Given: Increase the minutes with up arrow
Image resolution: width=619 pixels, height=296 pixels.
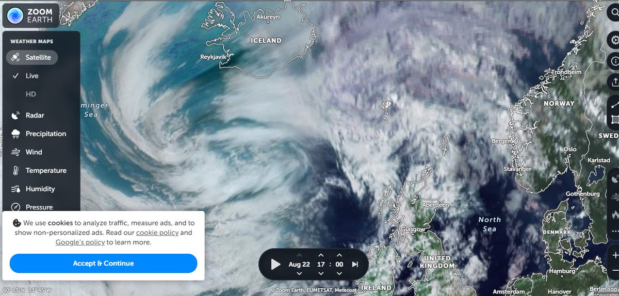Looking at the screenshot, I should 339,255.
